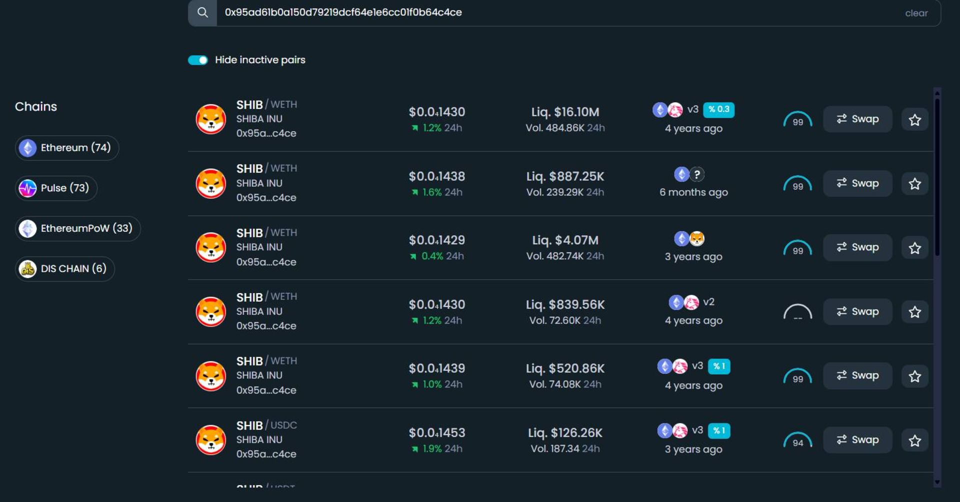Screen dimensions: 960x502
Task: Click the pairs list scrollbar thumb
Action: coord(937,177)
